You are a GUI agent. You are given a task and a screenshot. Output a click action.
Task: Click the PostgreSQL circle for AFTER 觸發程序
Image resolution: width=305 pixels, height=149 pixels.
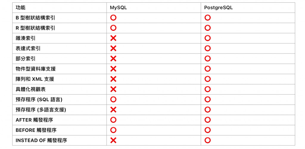point(208,120)
